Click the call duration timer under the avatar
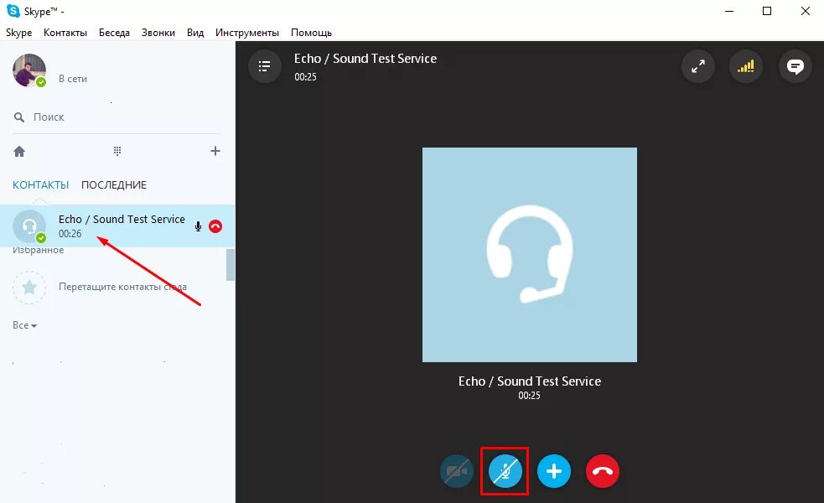The width and height of the screenshot is (824, 503). pyautogui.click(x=529, y=396)
